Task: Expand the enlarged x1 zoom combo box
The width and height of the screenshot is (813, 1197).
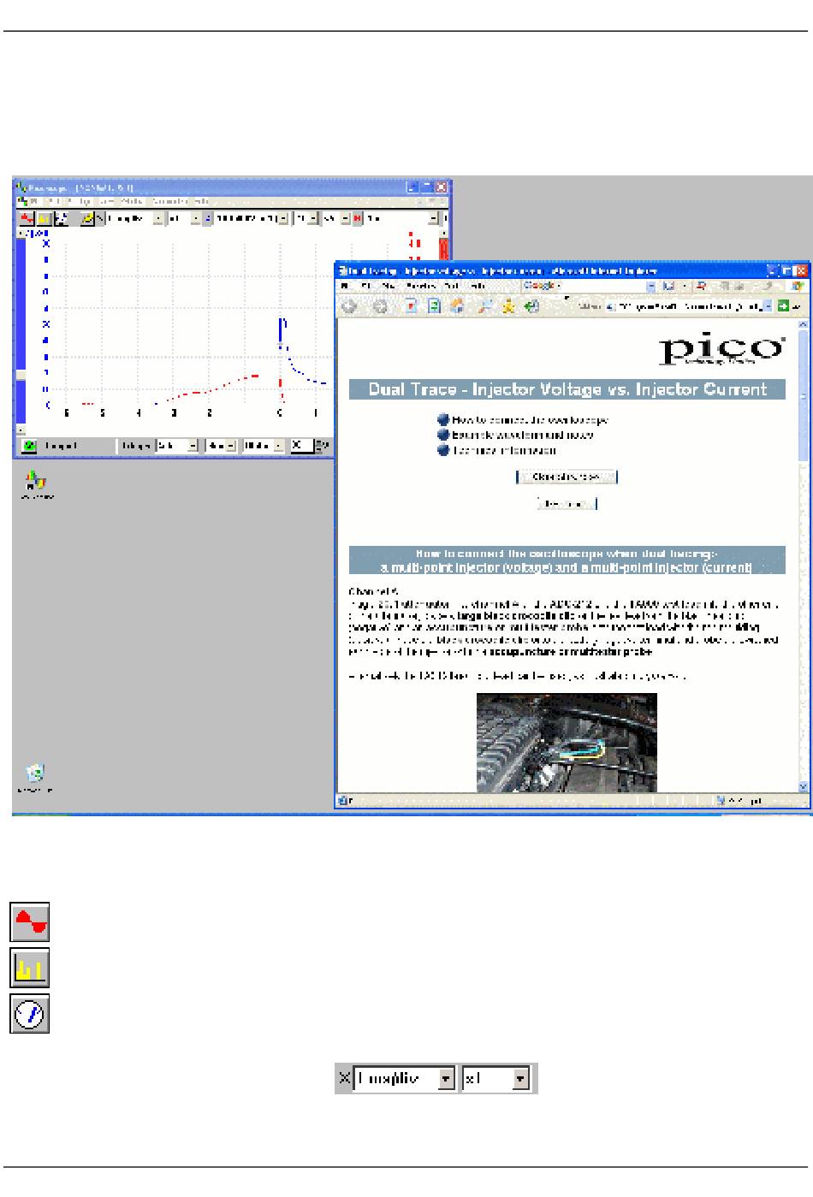Action: tap(520, 1079)
